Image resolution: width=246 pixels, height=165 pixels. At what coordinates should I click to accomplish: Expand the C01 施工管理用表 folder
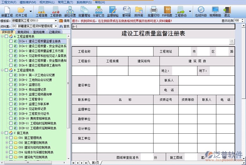coord(7,138)
